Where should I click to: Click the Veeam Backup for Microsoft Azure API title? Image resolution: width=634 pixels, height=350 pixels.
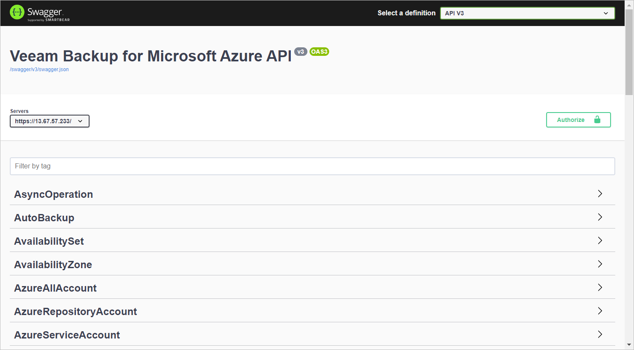point(151,56)
